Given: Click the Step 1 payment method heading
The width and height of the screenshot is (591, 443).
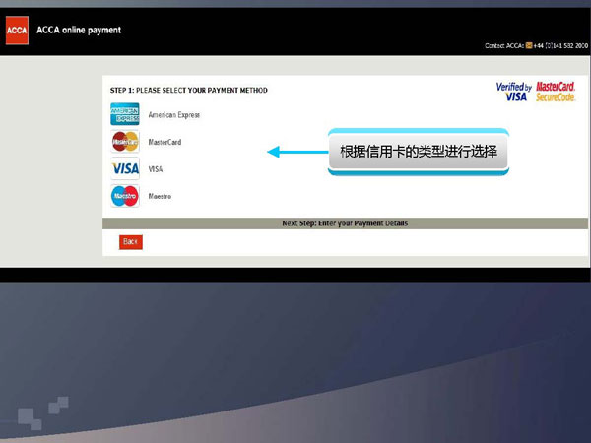Looking at the screenshot, I should [188, 91].
